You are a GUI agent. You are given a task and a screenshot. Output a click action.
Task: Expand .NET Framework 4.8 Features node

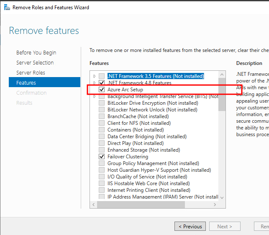pyautogui.click(x=95, y=83)
